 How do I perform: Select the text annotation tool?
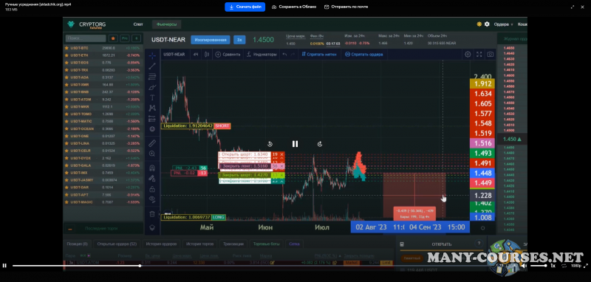152,97
